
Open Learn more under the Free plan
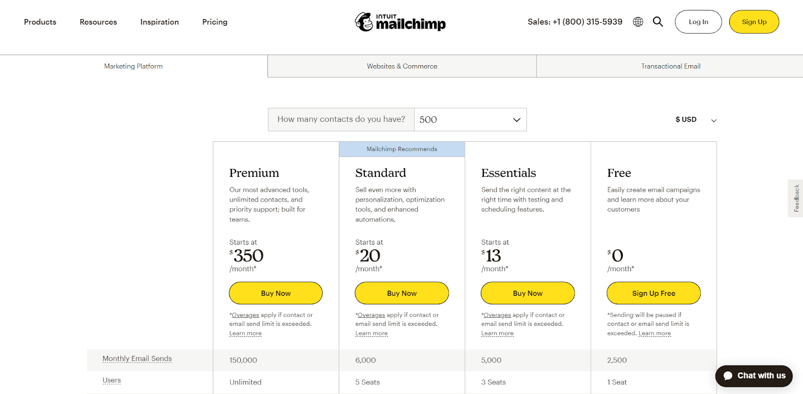654,333
